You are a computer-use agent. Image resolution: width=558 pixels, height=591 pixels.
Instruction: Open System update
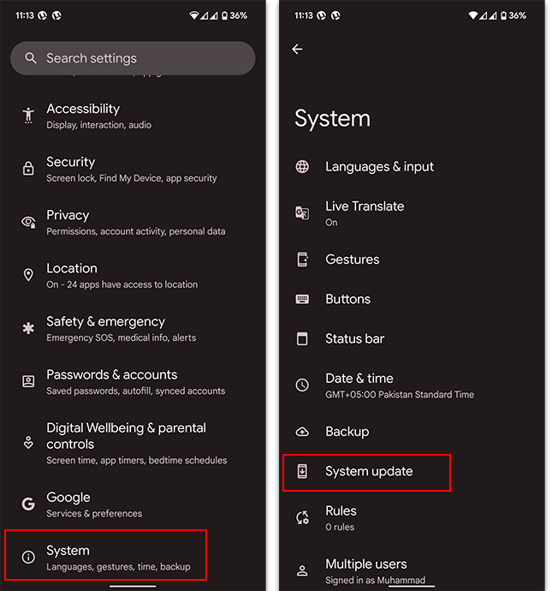click(368, 472)
